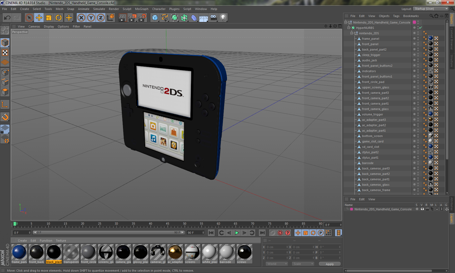Collapse the HyperNURBS tree node
455x273 pixels.
349,28
